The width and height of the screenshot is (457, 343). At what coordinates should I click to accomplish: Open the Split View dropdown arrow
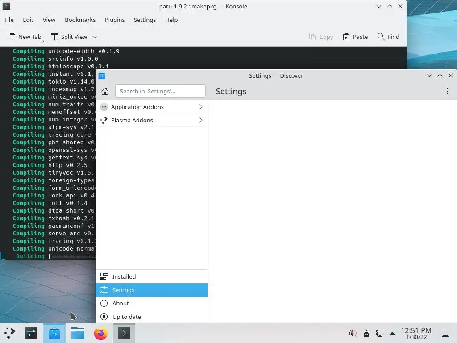pos(95,37)
